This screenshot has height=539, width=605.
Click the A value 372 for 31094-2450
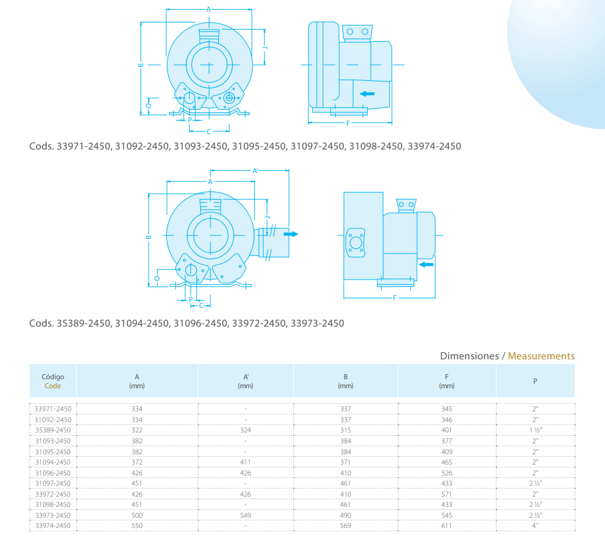(137, 462)
